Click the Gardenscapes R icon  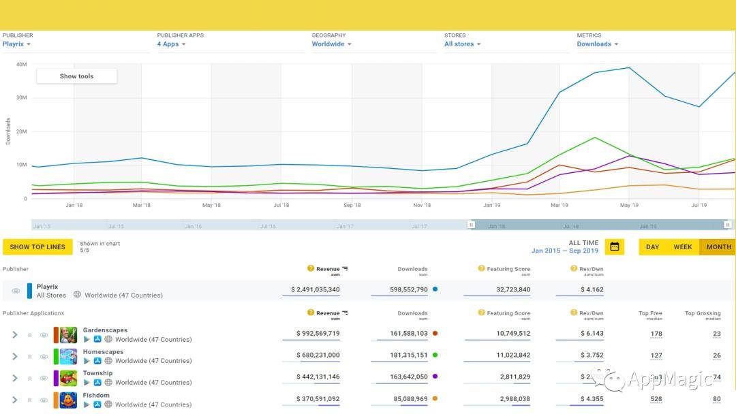[30, 335]
